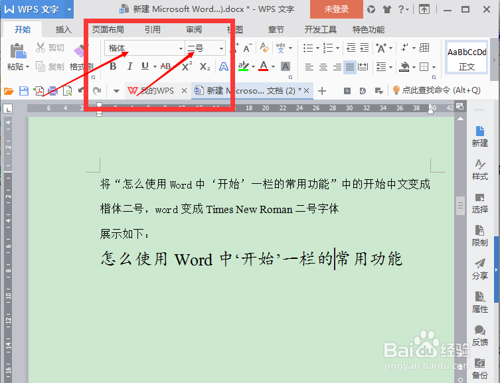Click the 未登录 login button
Screen dimensions: 500x383
coord(337,9)
